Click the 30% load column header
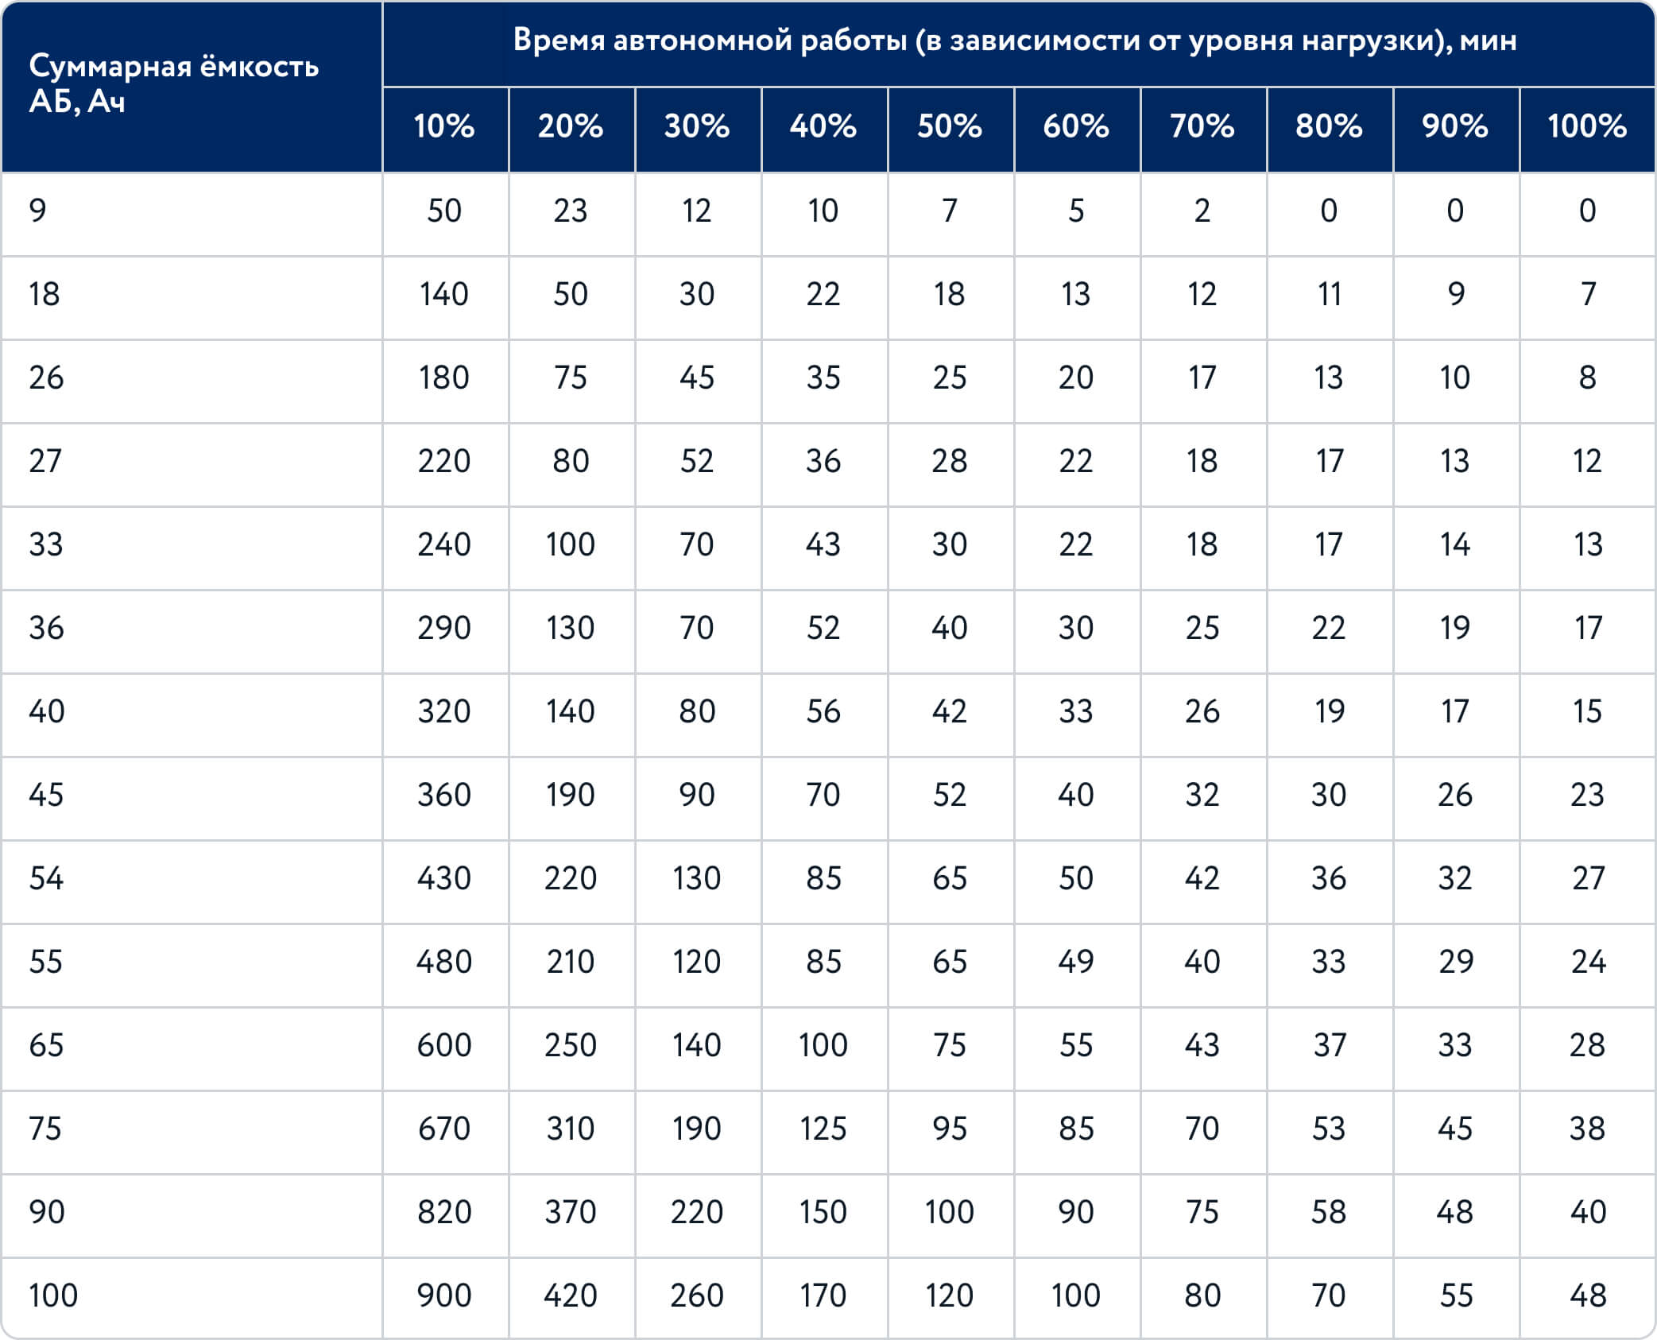This screenshot has width=1657, height=1340. (x=697, y=126)
